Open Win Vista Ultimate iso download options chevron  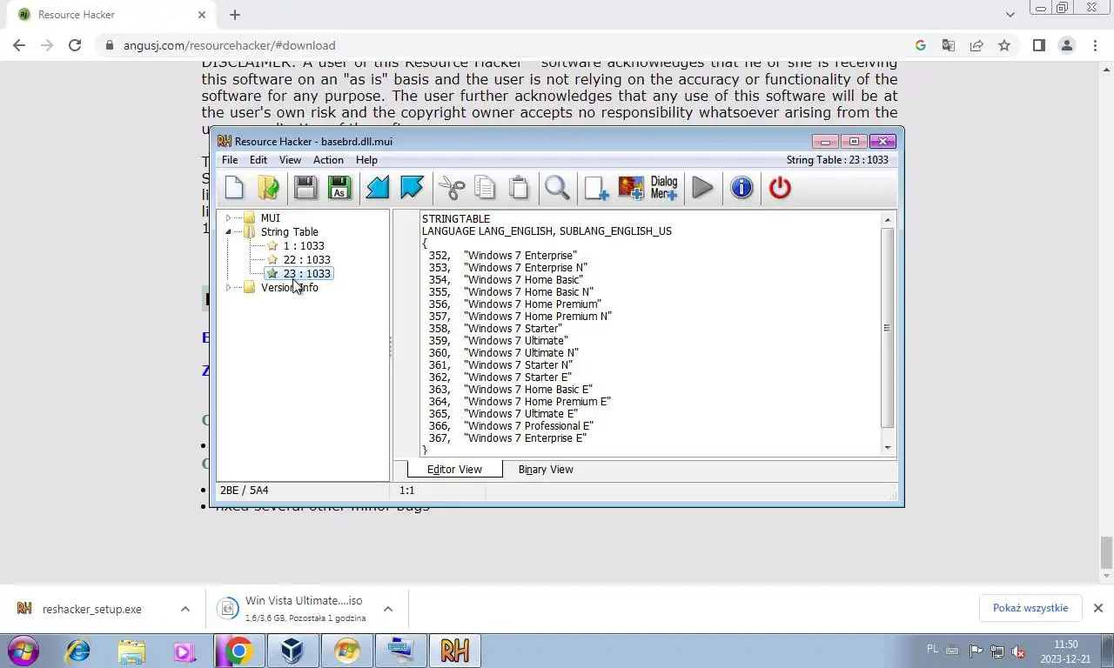[x=388, y=609]
